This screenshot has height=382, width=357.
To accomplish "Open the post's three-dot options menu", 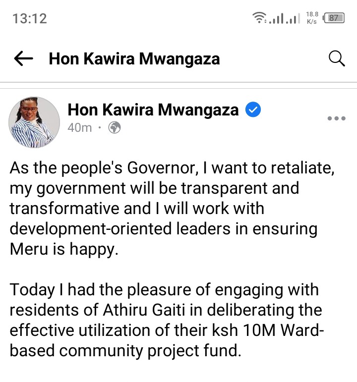I will click(337, 118).
